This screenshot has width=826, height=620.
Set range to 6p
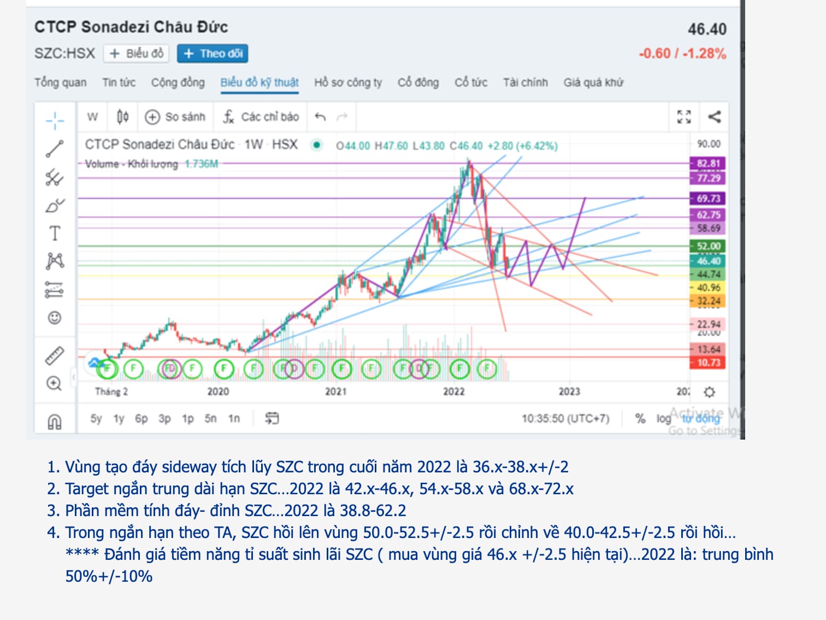pyautogui.click(x=141, y=418)
